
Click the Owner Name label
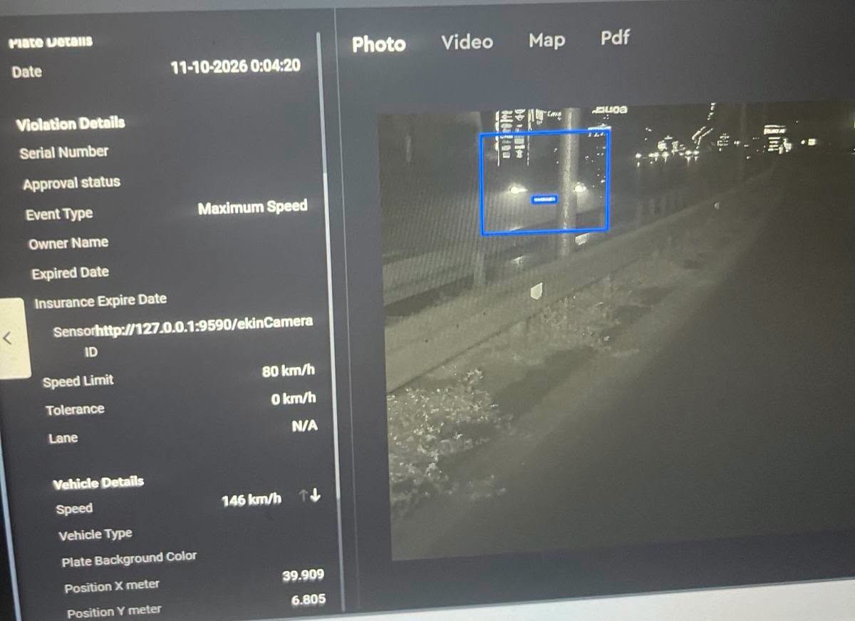click(x=68, y=244)
